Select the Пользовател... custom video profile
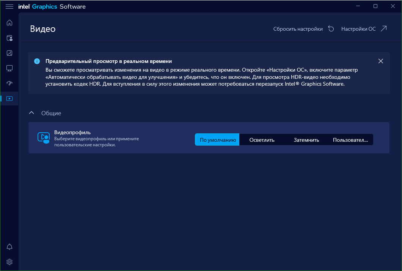Image resolution: width=402 pixels, height=271 pixels. tap(351, 139)
